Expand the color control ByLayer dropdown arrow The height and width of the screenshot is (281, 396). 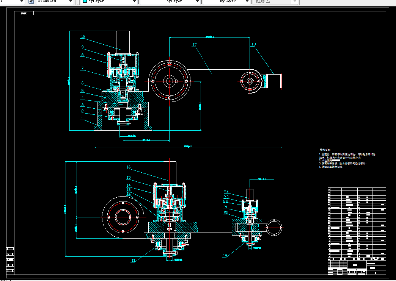(x=134, y=2)
